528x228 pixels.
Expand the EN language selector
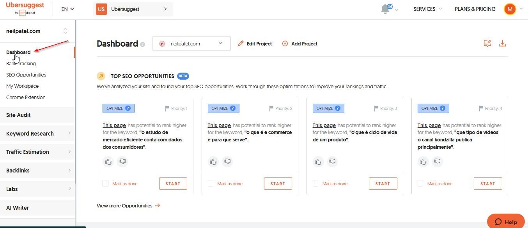[67, 9]
